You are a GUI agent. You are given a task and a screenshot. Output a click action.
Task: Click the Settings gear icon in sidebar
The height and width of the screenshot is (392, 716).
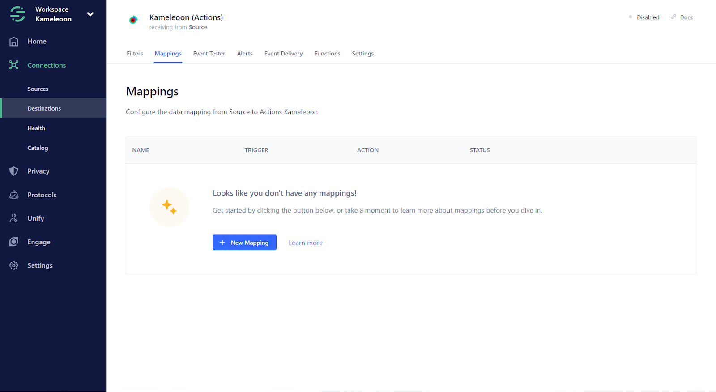coord(14,265)
